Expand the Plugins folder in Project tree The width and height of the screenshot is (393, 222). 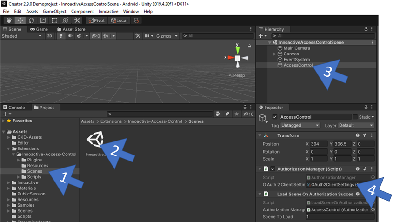tap(18, 160)
